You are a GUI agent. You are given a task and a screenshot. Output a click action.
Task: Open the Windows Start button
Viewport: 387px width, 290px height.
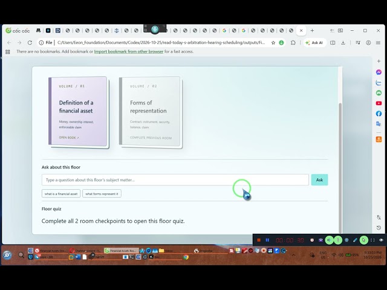(7, 255)
